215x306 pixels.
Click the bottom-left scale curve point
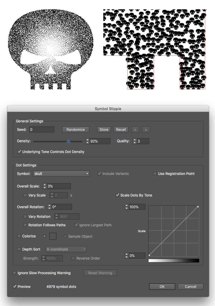coord(149,255)
